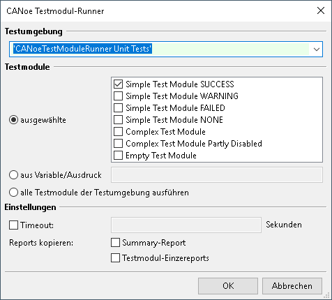This screenshot has width=332, height=300.
Task: Check Simple Test Module FAILED checkbox
Action: coord(118,107)
